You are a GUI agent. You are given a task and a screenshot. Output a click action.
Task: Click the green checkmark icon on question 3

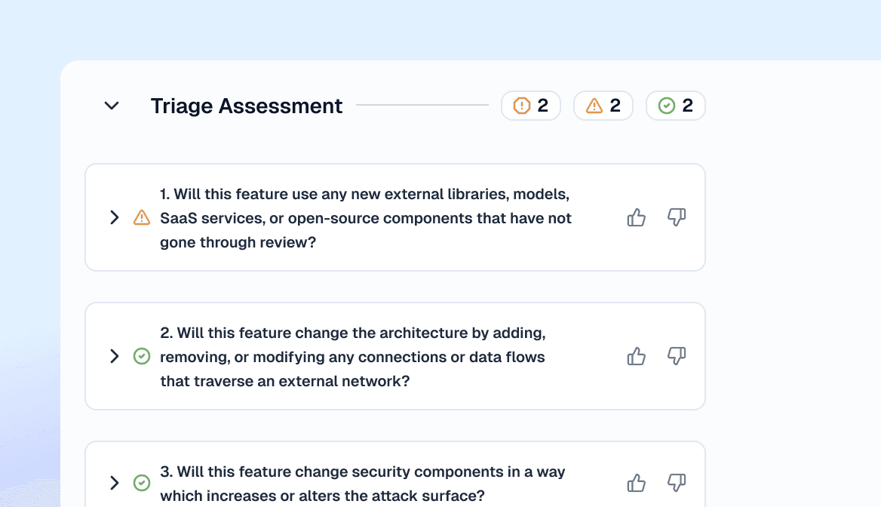pos(142,483)
